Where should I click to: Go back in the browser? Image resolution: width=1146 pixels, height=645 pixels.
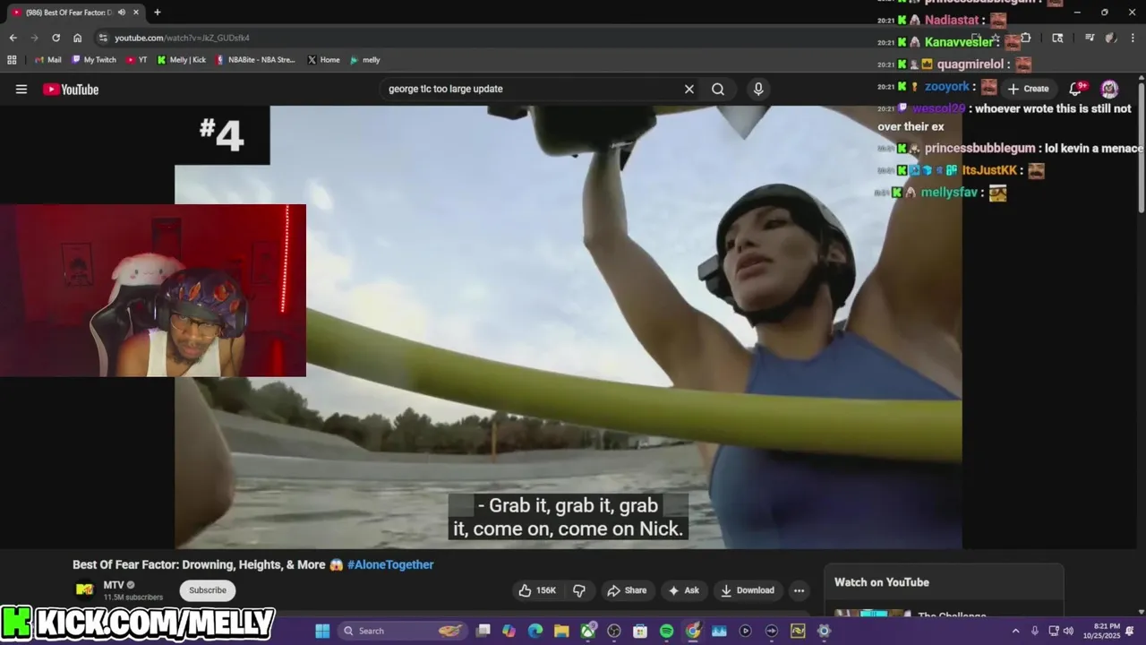(13, 38)
